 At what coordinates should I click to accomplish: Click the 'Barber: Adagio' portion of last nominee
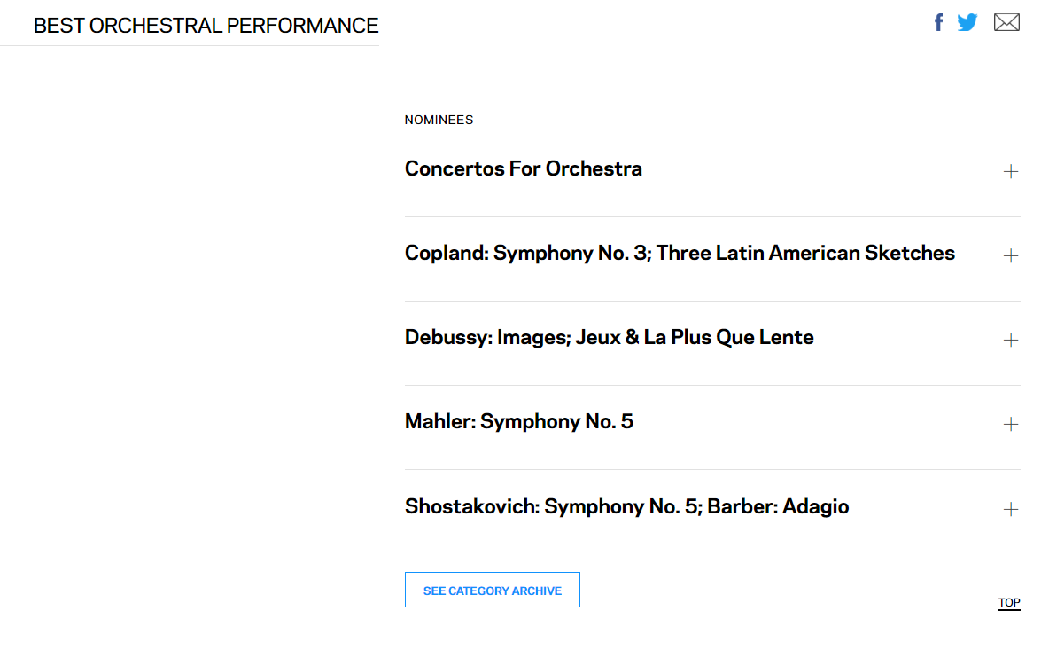click(x=778, y=506)
